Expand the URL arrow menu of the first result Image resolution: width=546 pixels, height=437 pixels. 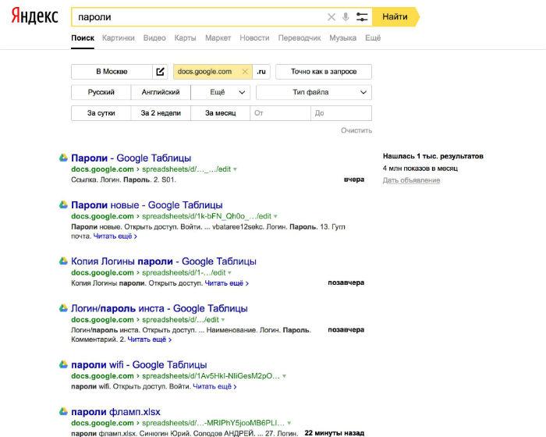point(235,169)
